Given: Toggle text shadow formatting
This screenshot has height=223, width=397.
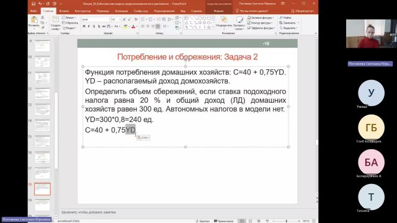Looking at the screenshot, I should tap(99, 26).
